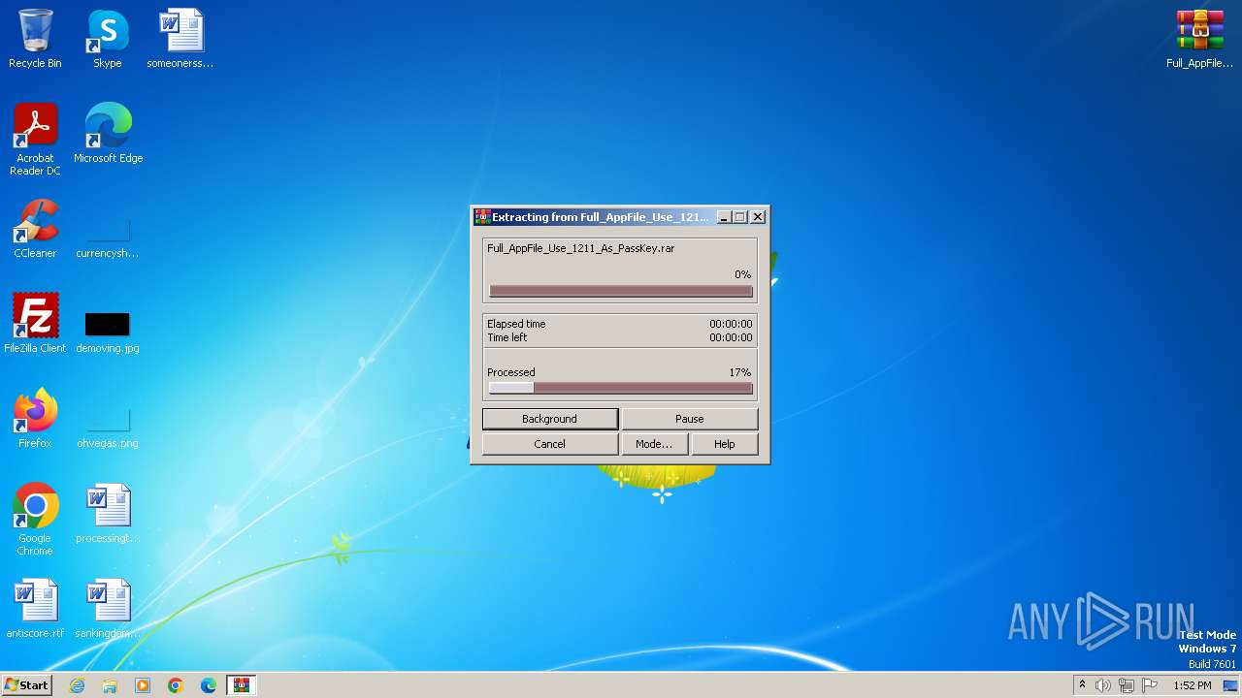
Task: Select the sankingdom Word document
Action: (108, 609)
